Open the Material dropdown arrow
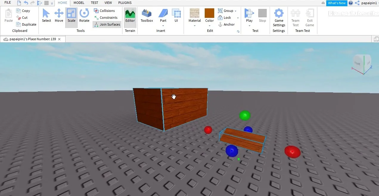The height and width of the screenshot is (196, 379). [195, 26]
